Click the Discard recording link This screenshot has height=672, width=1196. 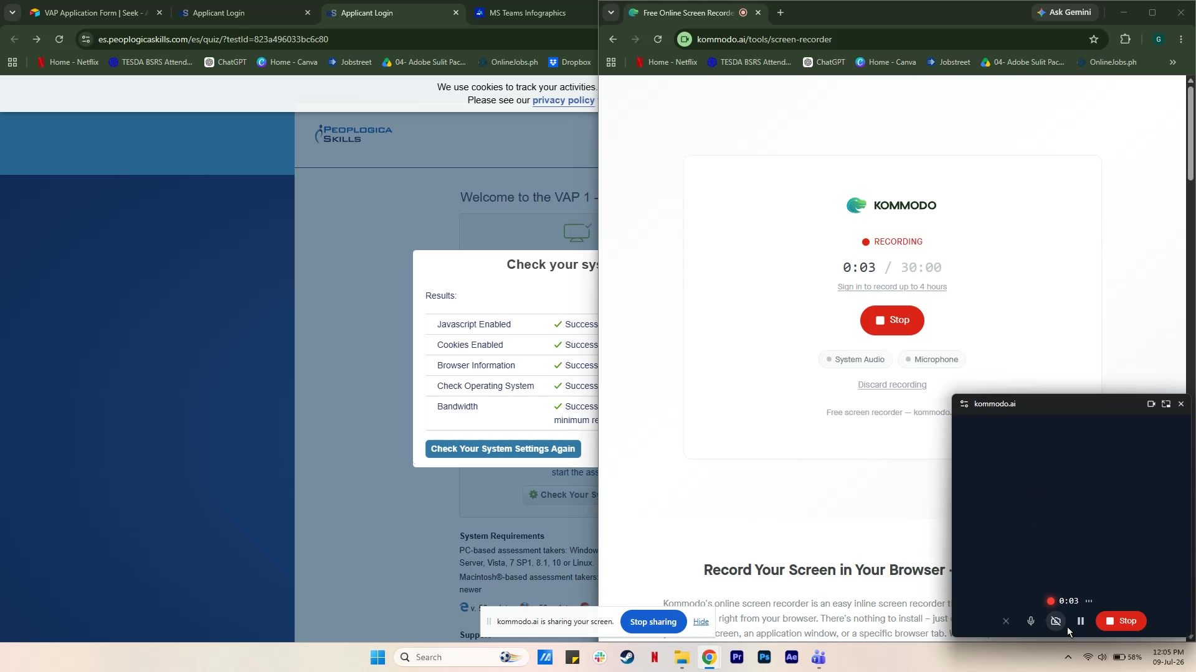pyautogui.click(x=892, y=385)
